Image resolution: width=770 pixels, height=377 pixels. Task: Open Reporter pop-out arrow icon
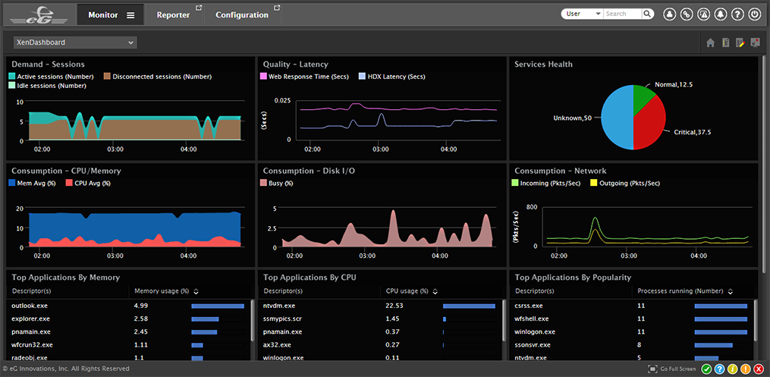tap(199, 8)
